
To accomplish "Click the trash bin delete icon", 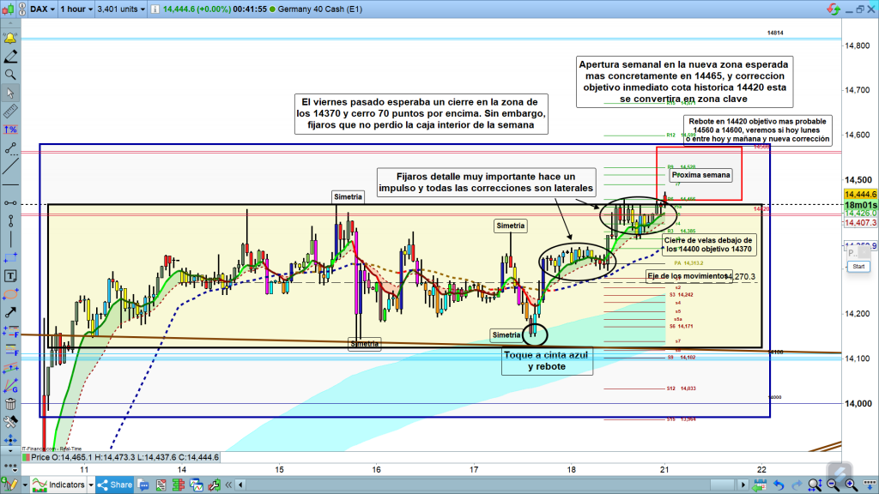I will point(10,403).
